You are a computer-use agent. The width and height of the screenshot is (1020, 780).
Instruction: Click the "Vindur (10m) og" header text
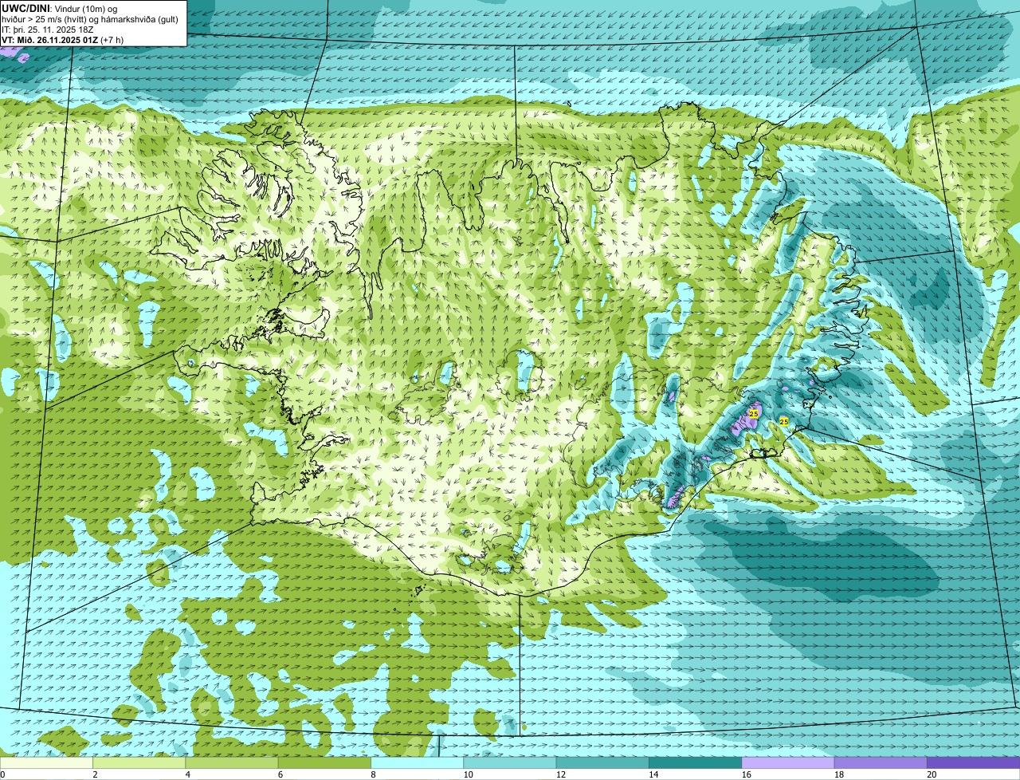pos(85,8)
